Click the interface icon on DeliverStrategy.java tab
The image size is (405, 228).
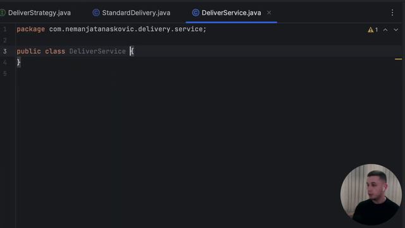click(3, 13)
